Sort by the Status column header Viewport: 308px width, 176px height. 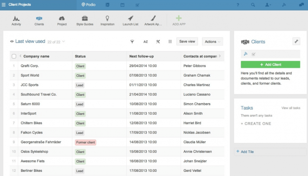(x=80, y=56)
